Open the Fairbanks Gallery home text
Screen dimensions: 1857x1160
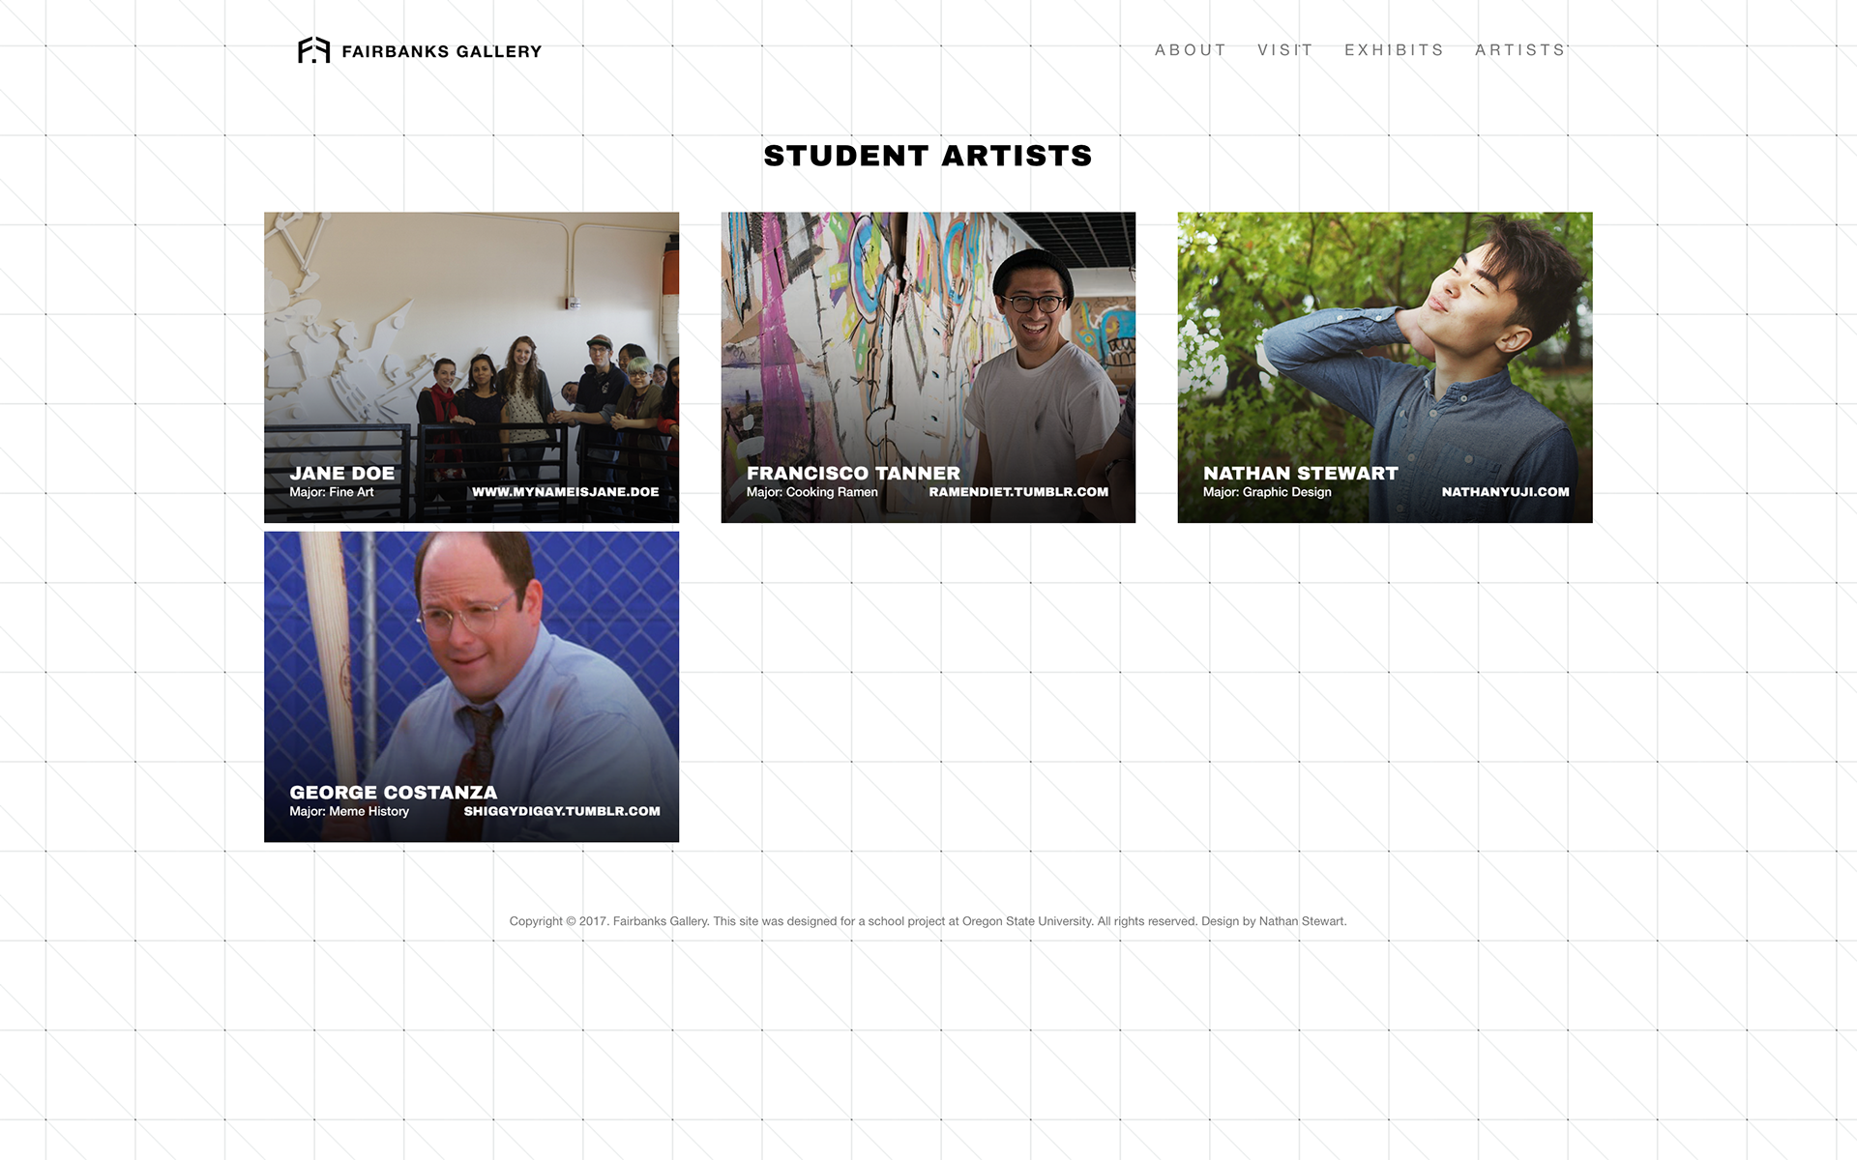click(442, 51)
